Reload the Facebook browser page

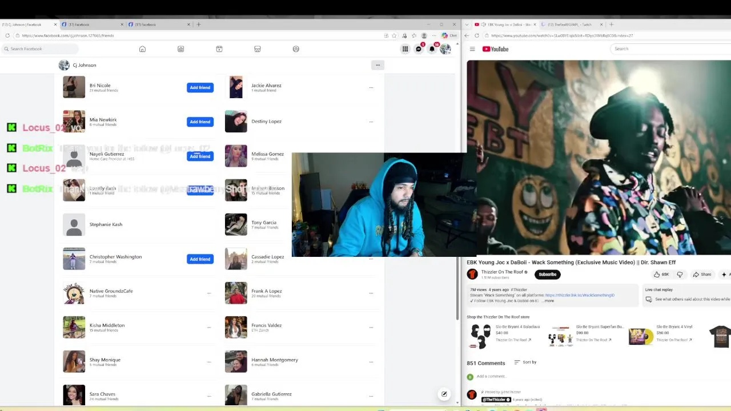tap(7, 35)
